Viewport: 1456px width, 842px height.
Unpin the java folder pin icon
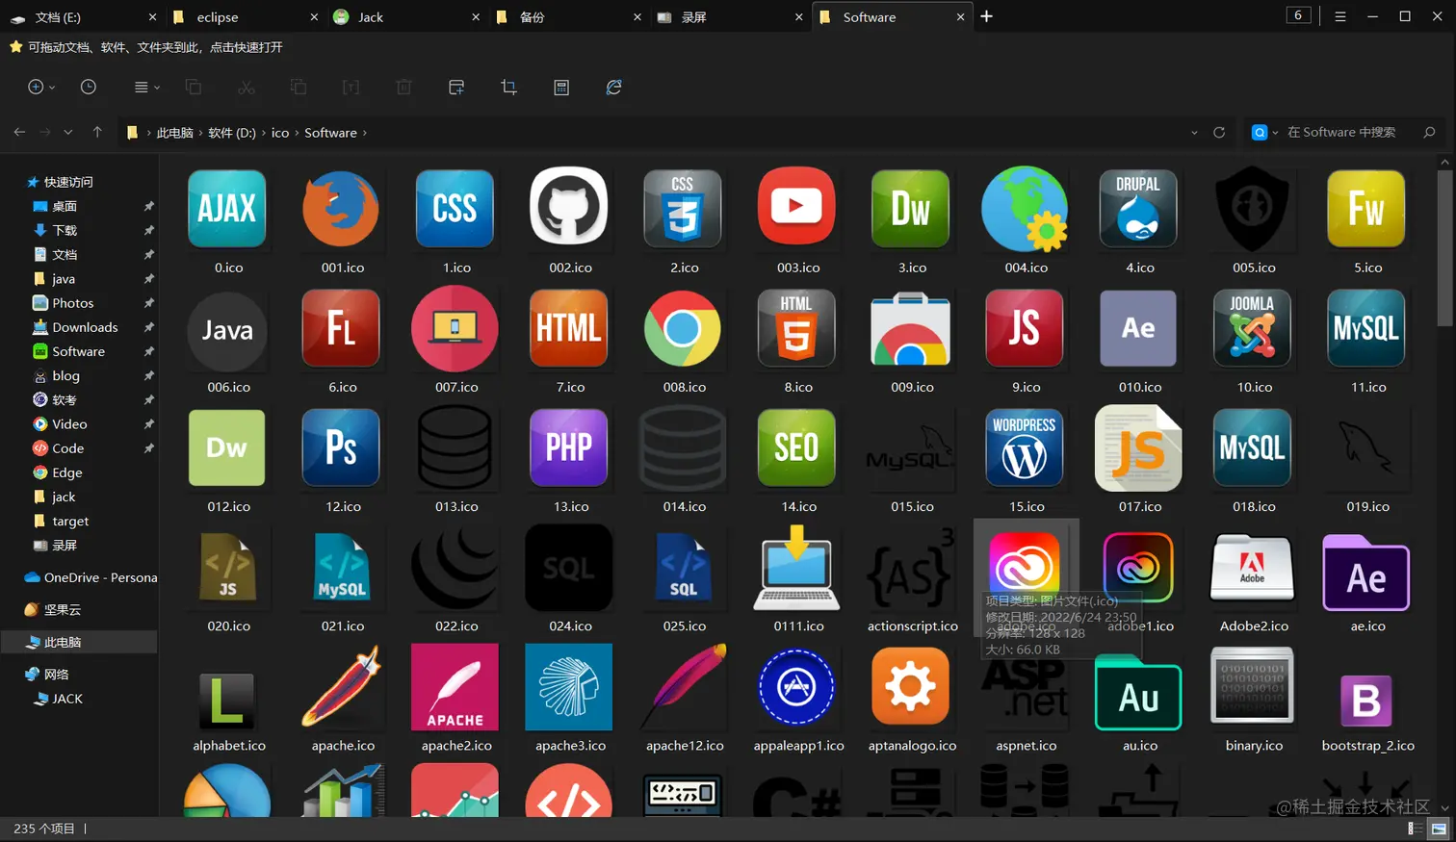(x=148, y=279)
